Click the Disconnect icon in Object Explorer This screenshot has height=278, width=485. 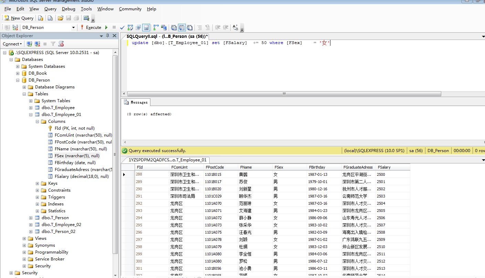(37, 44)
